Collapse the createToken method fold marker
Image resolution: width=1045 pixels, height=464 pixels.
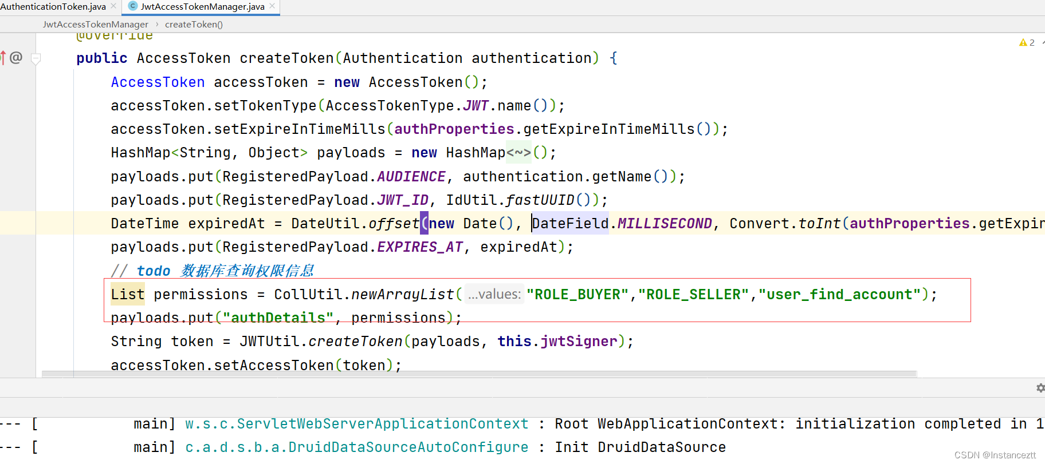click(x=36, y=58)
